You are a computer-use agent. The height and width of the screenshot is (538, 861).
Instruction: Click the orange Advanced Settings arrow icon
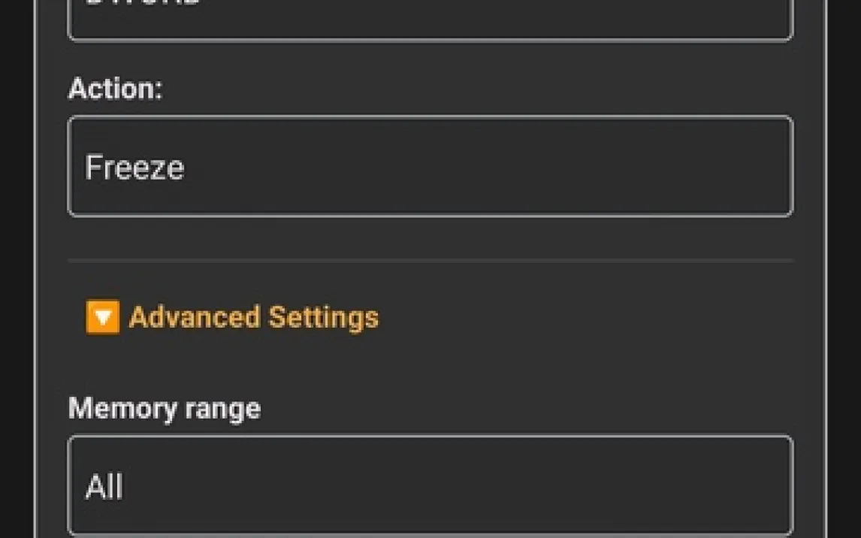click(102, 317)
